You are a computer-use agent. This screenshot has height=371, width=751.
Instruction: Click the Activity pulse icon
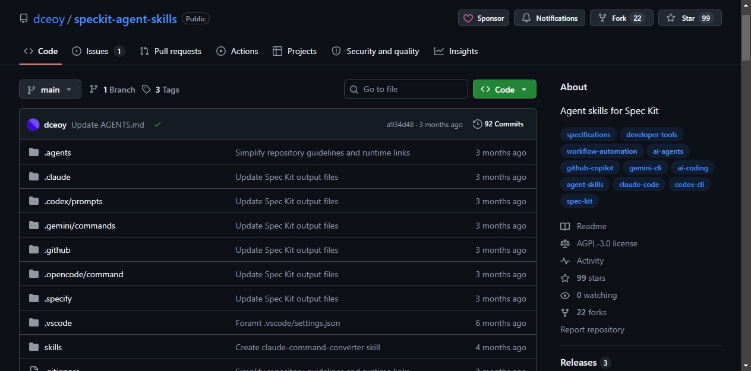click(565, 261)
